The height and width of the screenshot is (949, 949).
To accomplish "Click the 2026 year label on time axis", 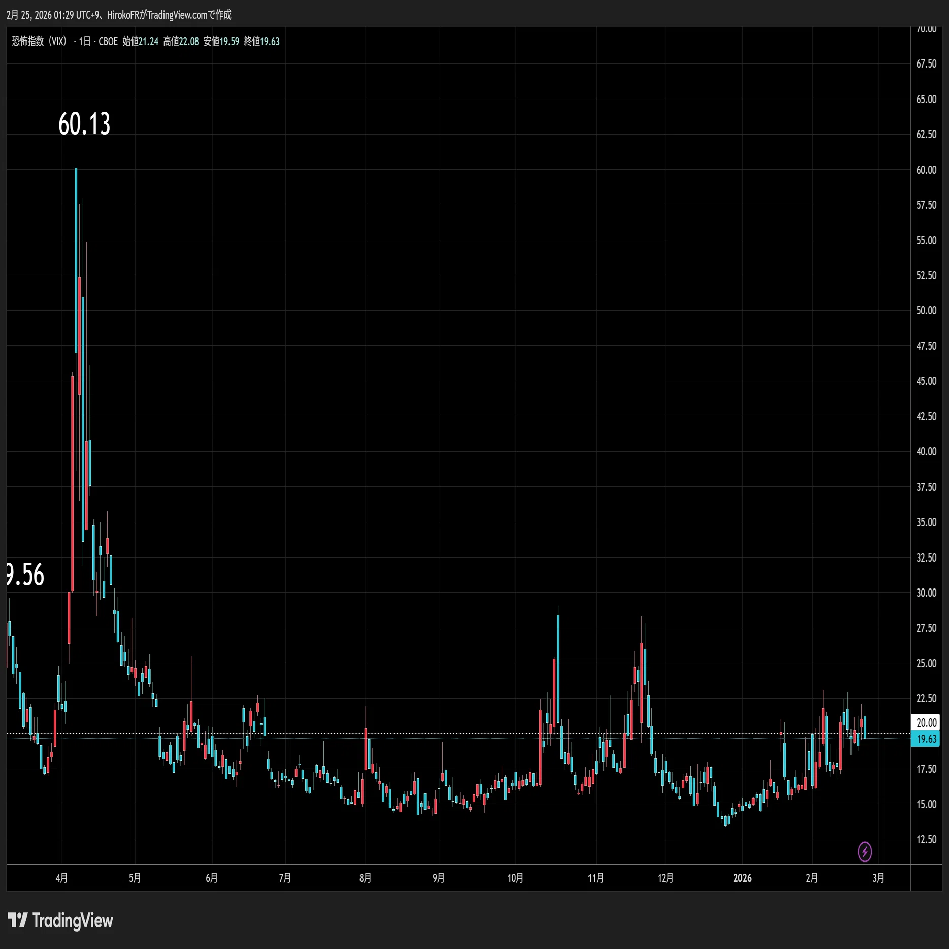I will [742, 878].
